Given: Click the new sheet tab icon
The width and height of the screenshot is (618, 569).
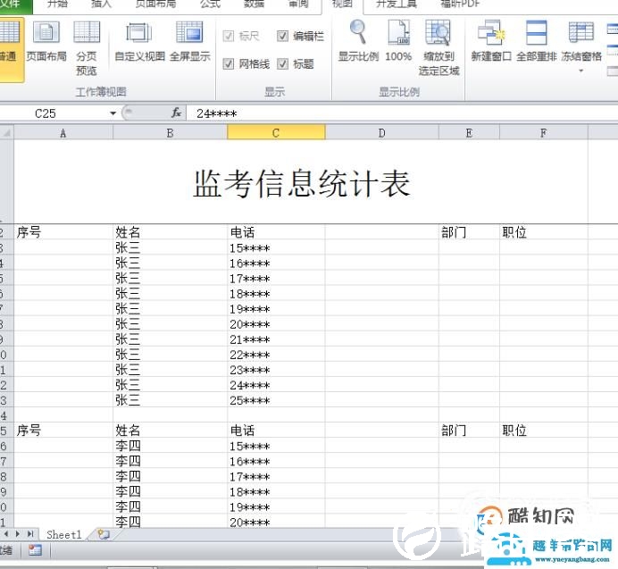Looking at the screenshot, I should coord(104,534).
